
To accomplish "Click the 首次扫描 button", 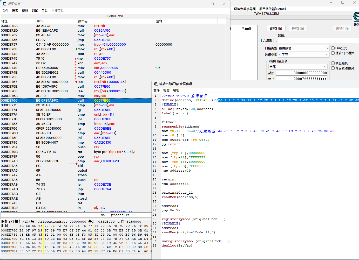I will click(276, 28).
